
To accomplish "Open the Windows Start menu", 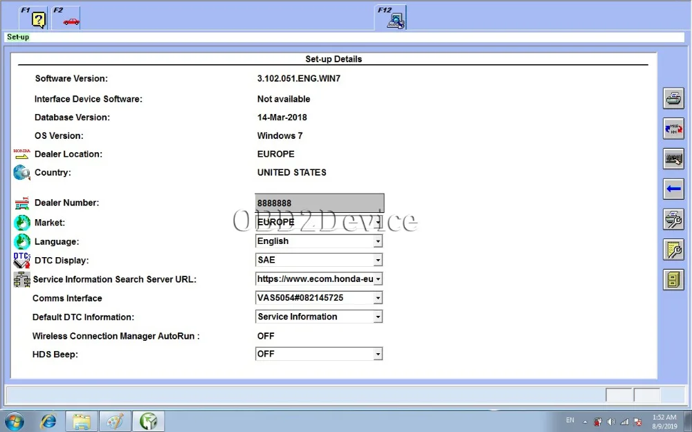I will 14,422.
